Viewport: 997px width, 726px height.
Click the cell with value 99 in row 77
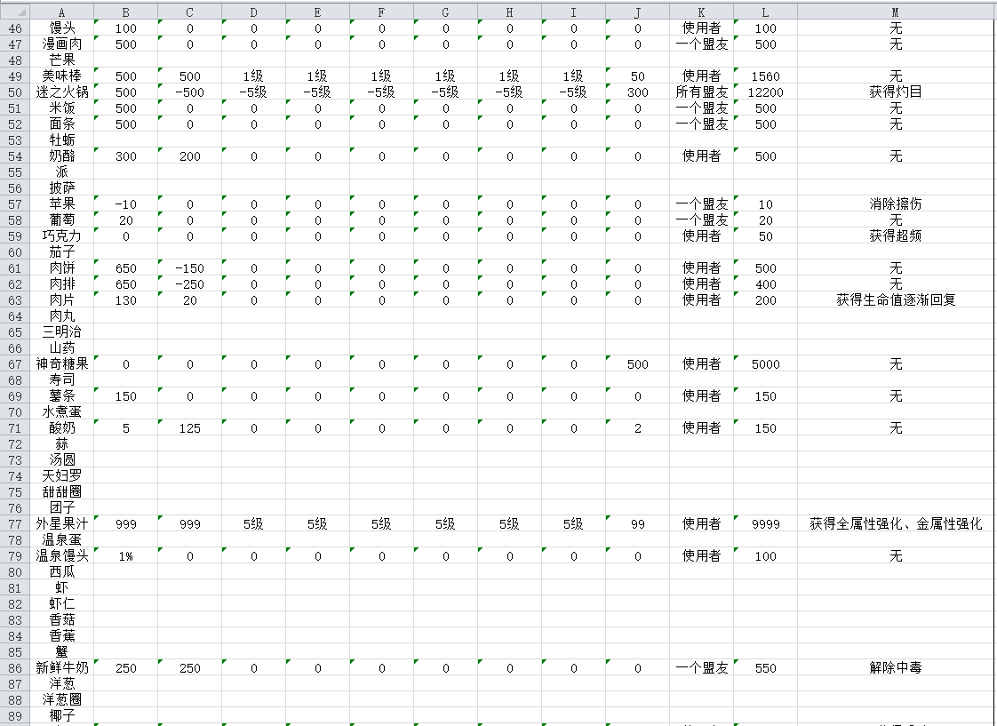(638, 523)
